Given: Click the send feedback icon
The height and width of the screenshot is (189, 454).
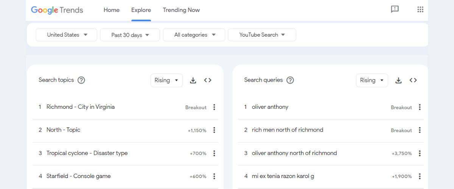Looking at the screenshot, I should coord(395,9).
